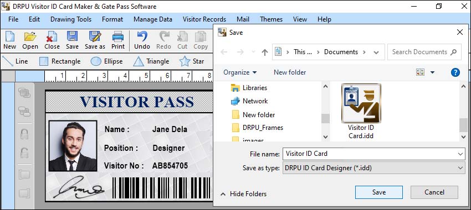Select the signature image on the card
Image resolution: width=471 pixels, height=210 pixels.
click(79, 187)
